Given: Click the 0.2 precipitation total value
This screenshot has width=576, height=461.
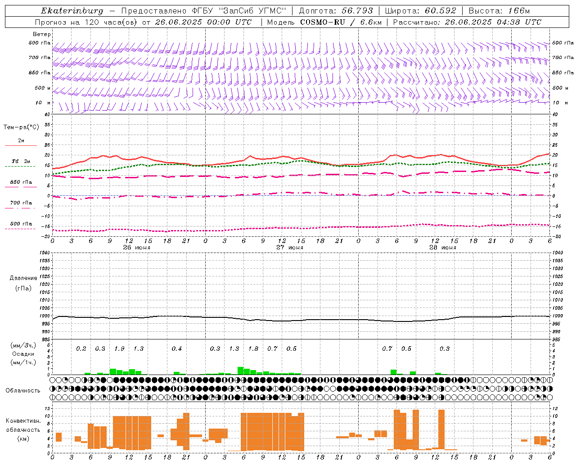Looking at the screenshot, I should point(81,348).
